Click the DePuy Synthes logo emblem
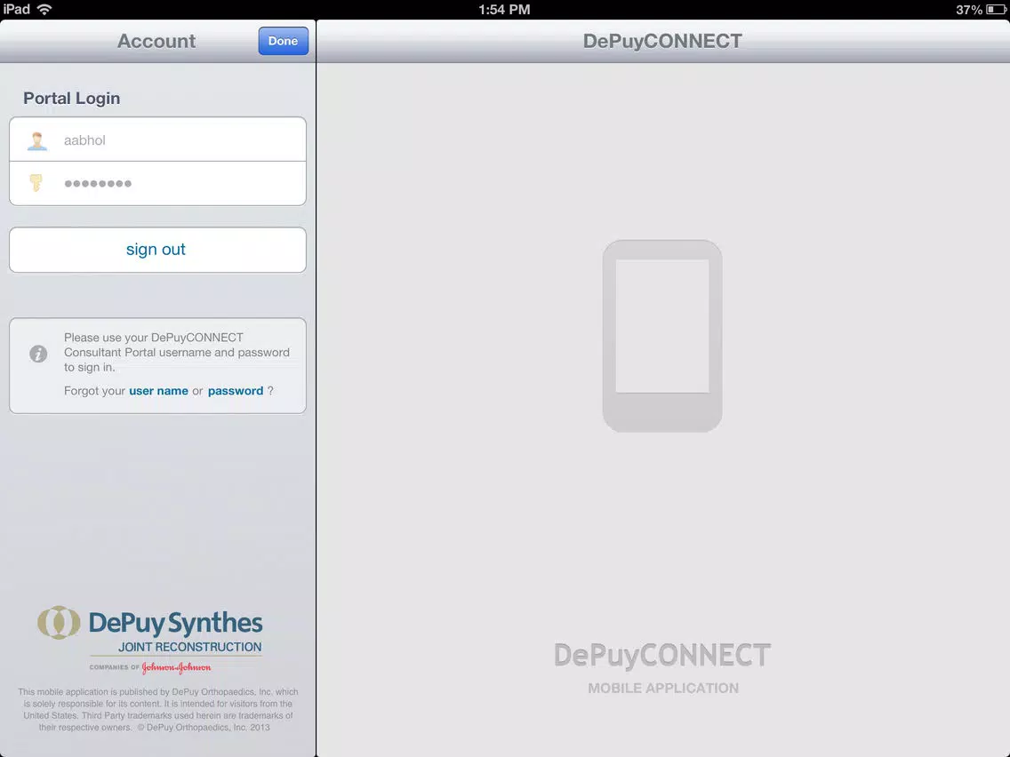 click(x=59, y=623)
